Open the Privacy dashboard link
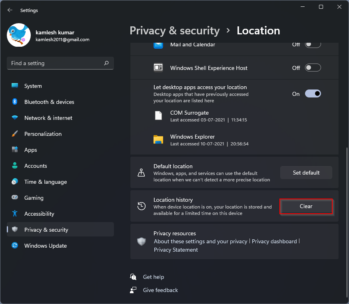The height and width of the screenshot is (304, 349). coord(275,241)
